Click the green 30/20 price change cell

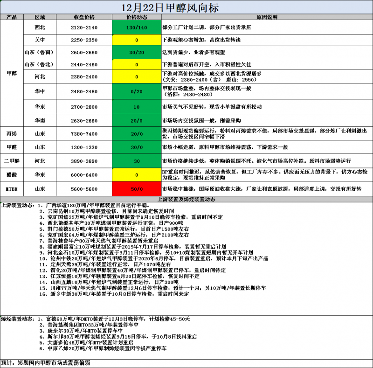coord(137,52)
